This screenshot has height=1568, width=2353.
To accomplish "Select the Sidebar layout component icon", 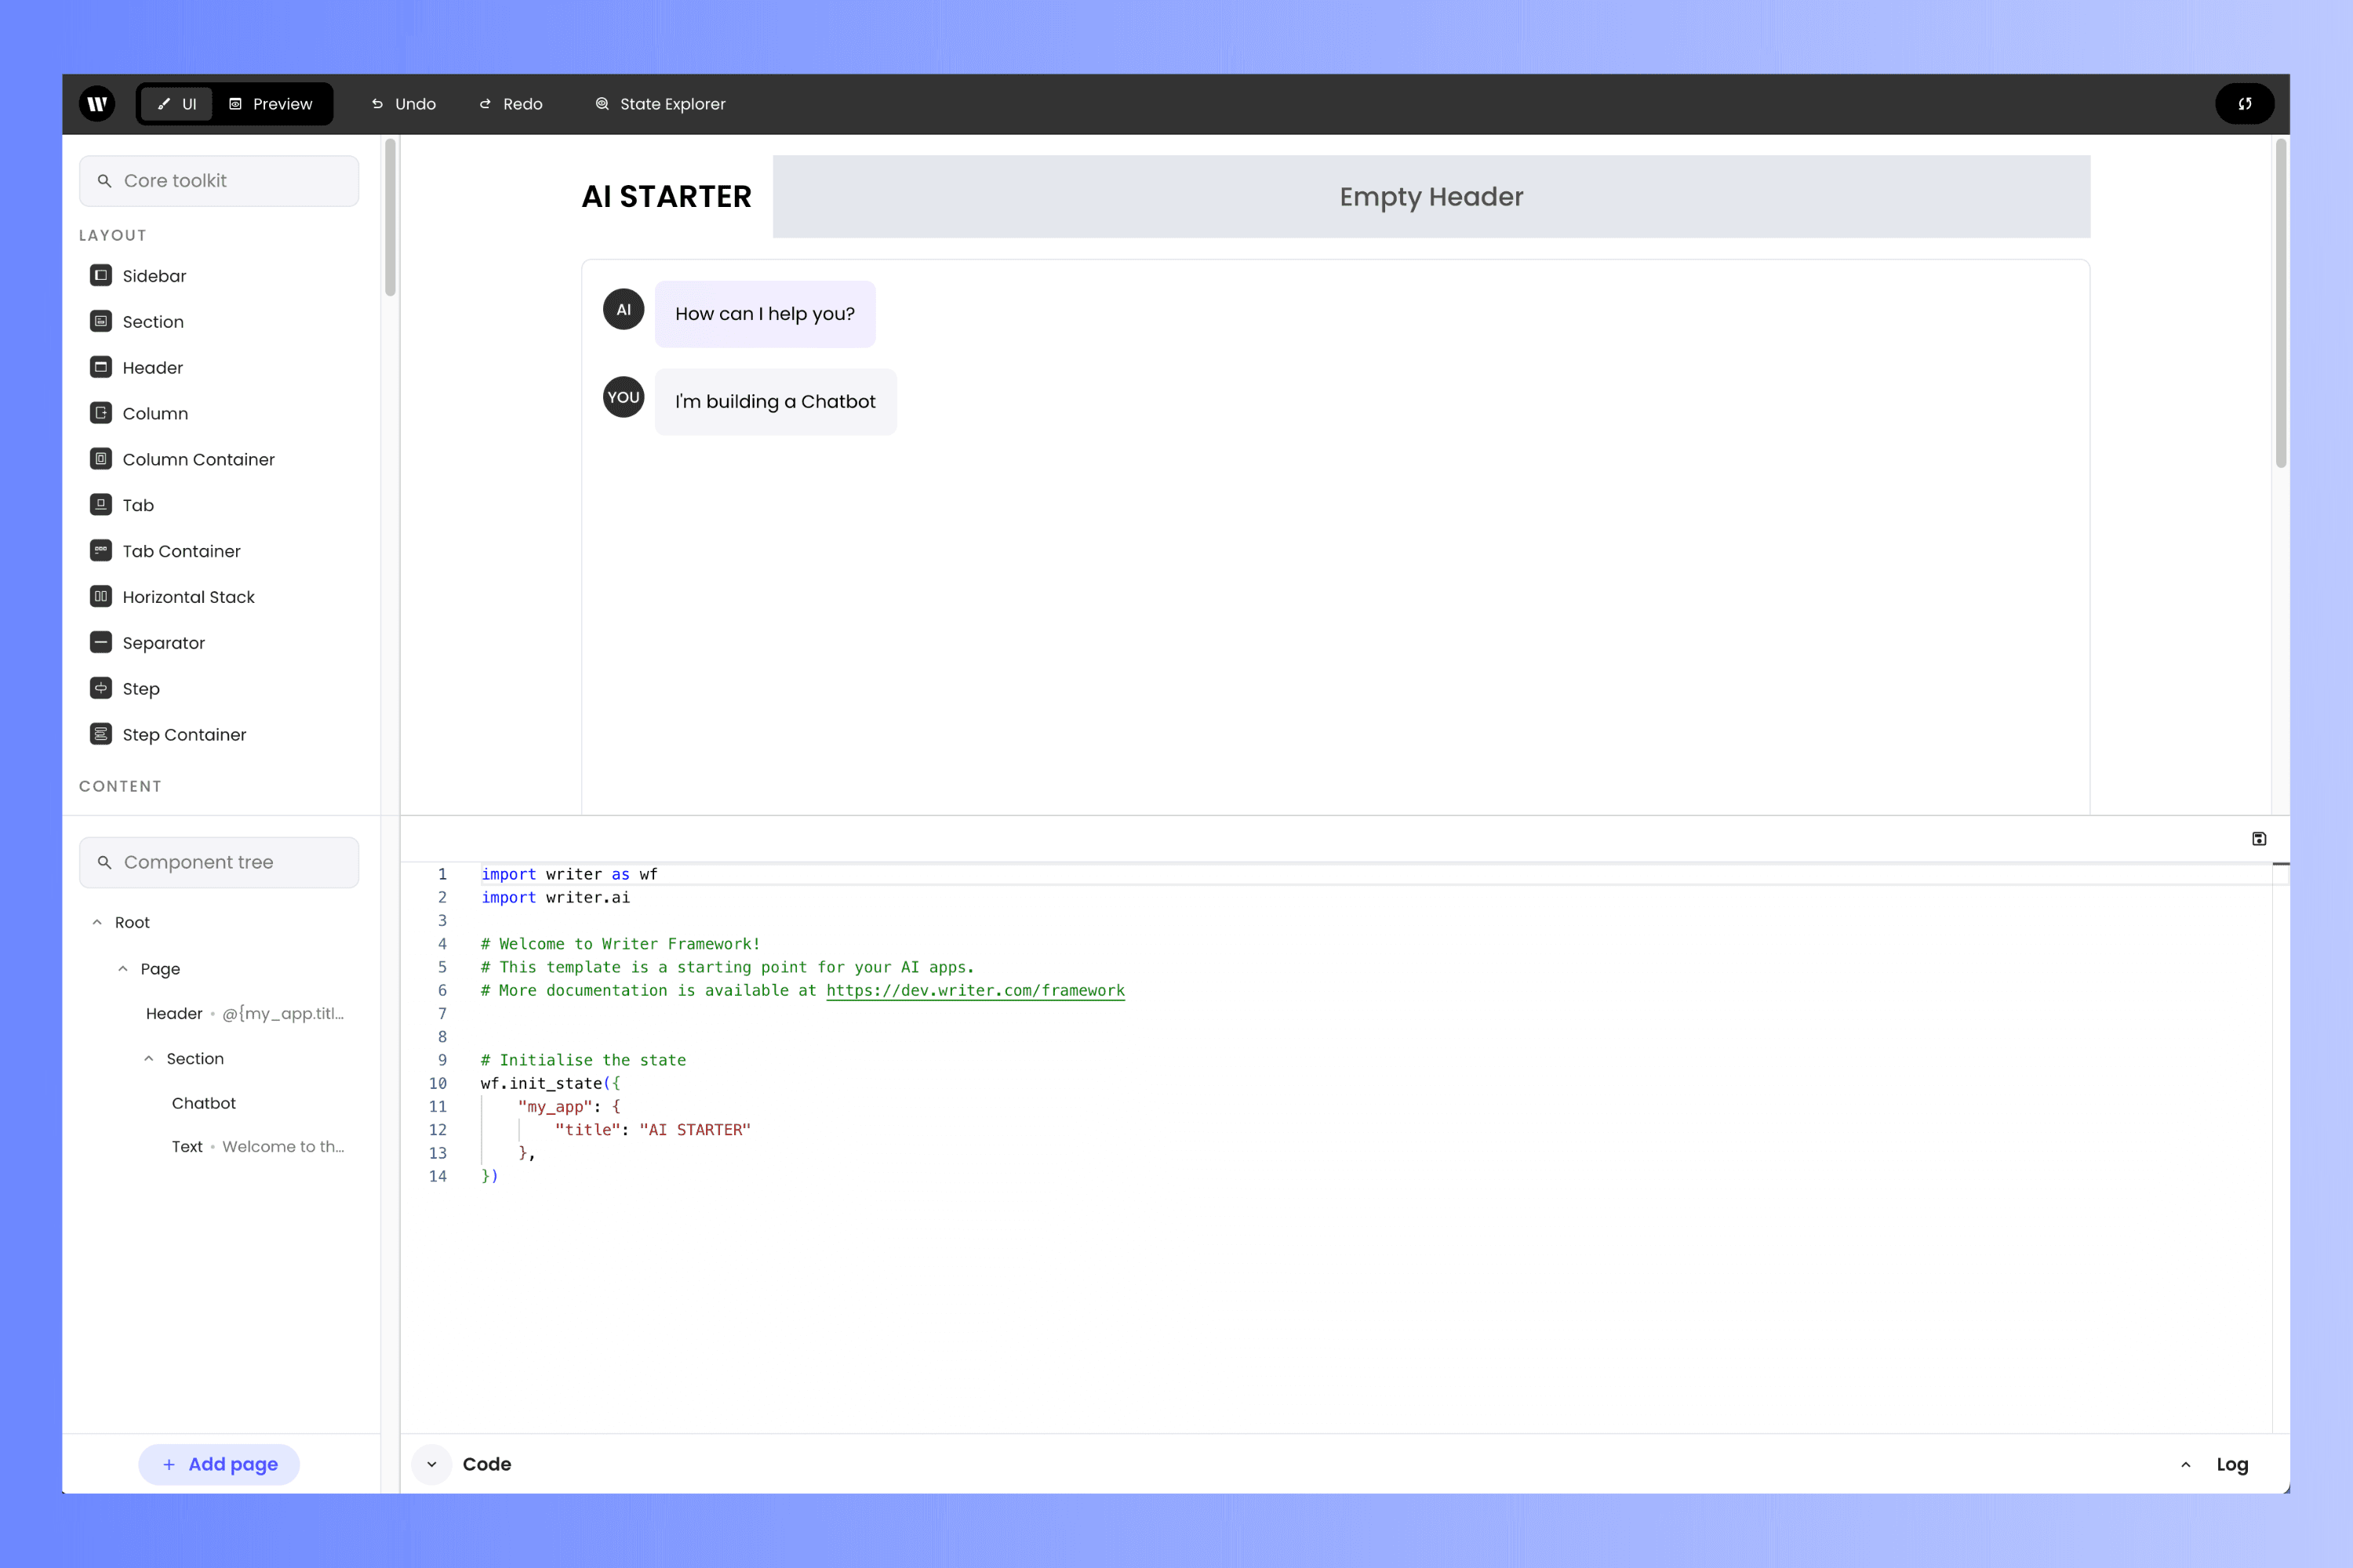I will coord(101,275).
